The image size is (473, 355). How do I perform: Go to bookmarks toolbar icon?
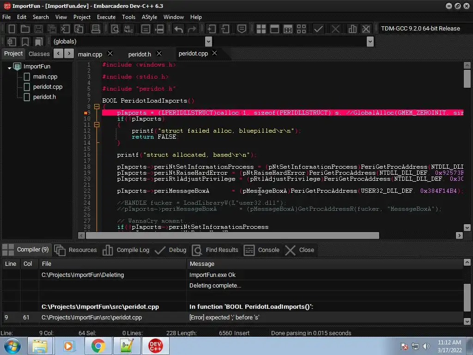39,42
